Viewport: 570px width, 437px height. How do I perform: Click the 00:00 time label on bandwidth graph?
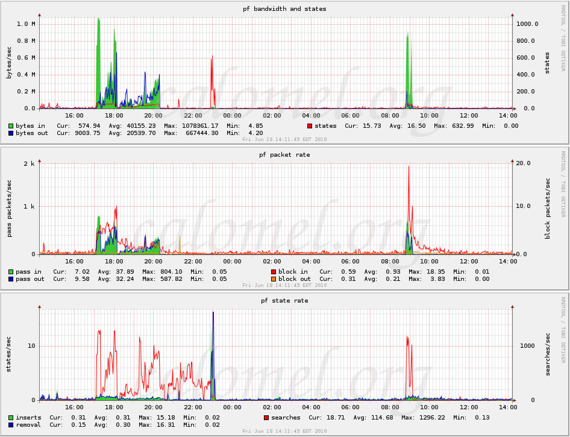232,116
